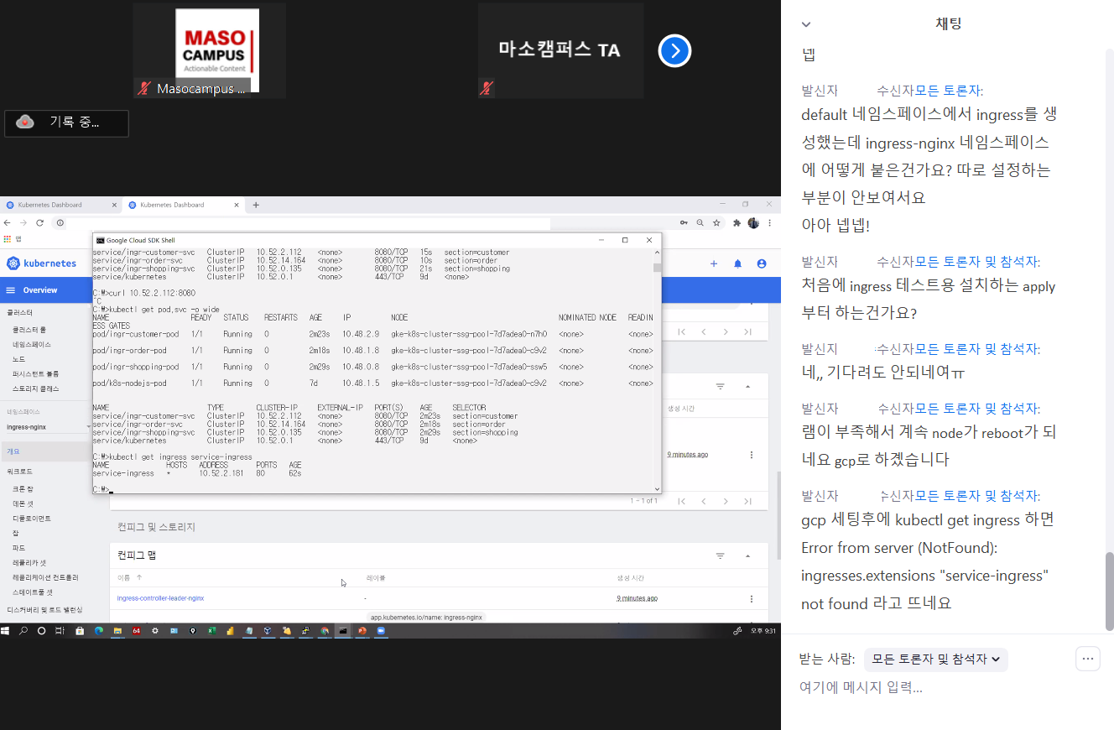The width and height of the screenshot is (1114, 730).
Task: Open the Kubernetes notifications bell
Action: (x=737, y=263)
